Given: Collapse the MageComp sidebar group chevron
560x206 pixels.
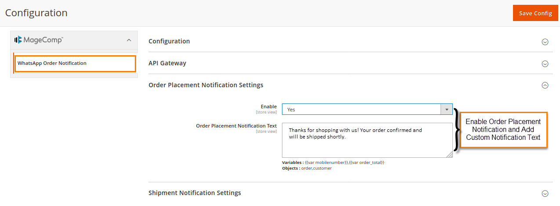Looking at the screenshot, I should tap(129, 40).
